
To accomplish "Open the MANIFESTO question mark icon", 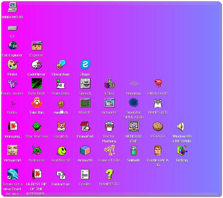I will coord(109,174).
